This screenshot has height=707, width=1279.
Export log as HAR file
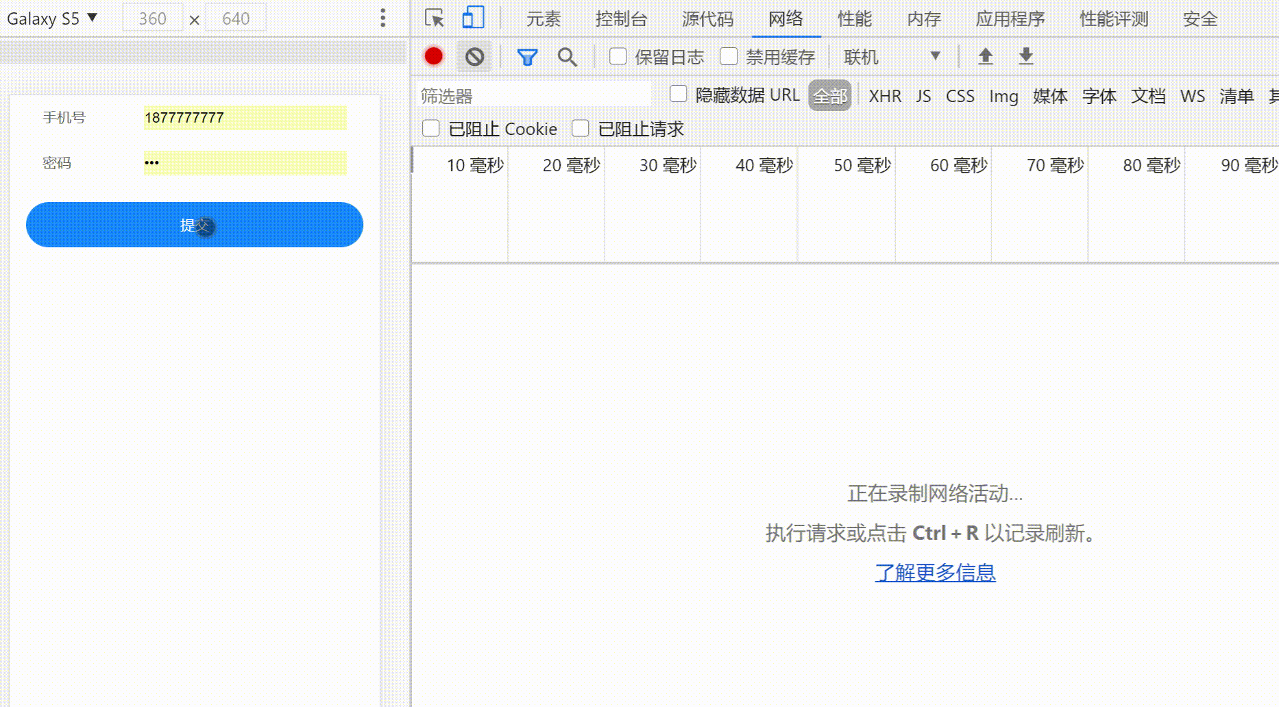(1025, 56)
